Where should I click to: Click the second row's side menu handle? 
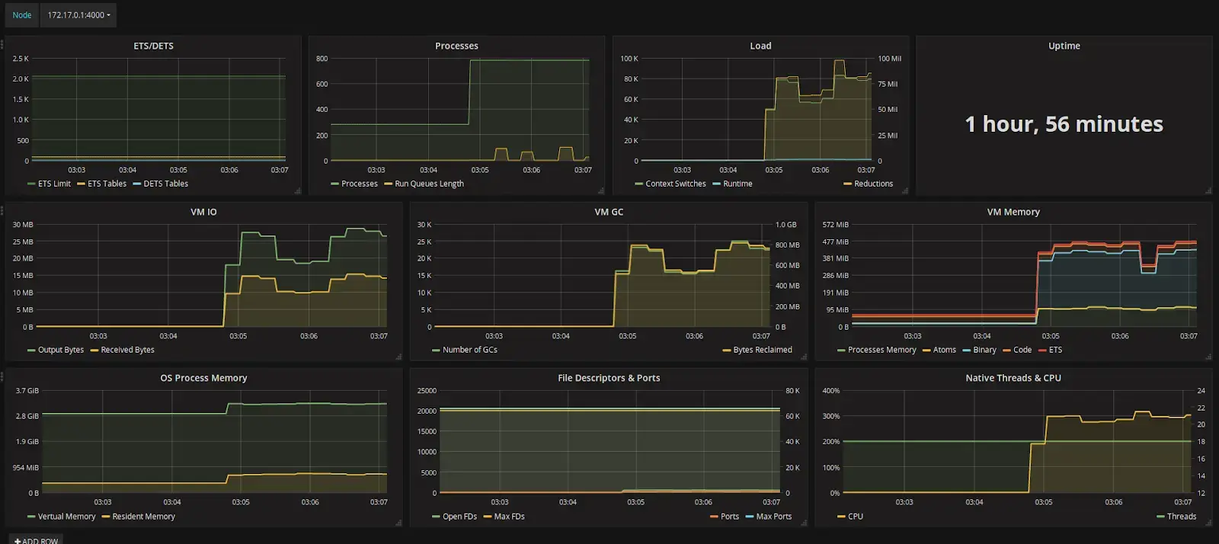click(2, 210)
